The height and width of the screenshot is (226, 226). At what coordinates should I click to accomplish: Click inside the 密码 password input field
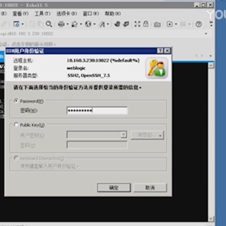pos(96,111)
